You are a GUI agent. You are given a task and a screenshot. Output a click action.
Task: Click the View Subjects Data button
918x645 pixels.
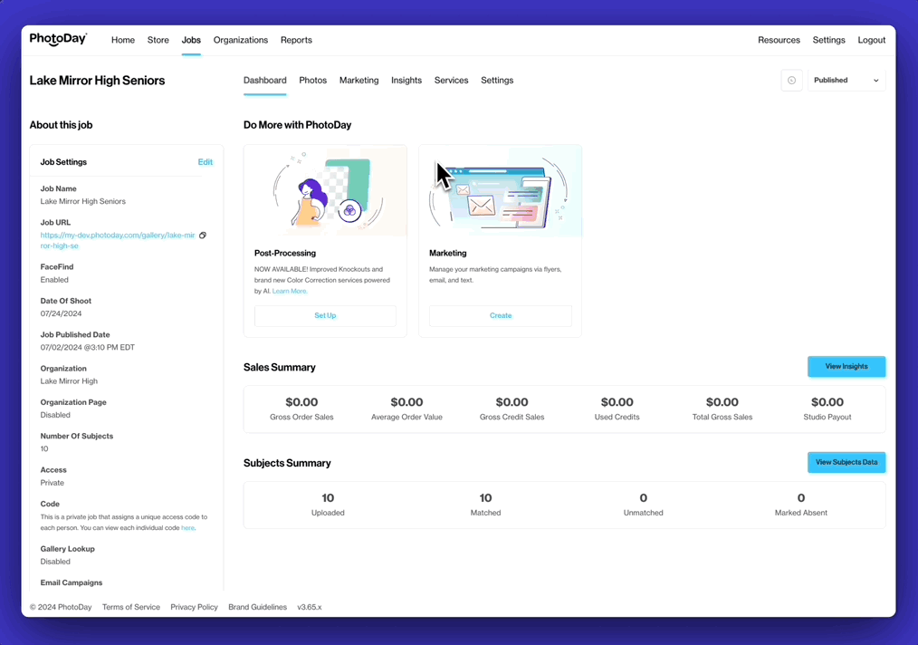(x=846, y=462)
